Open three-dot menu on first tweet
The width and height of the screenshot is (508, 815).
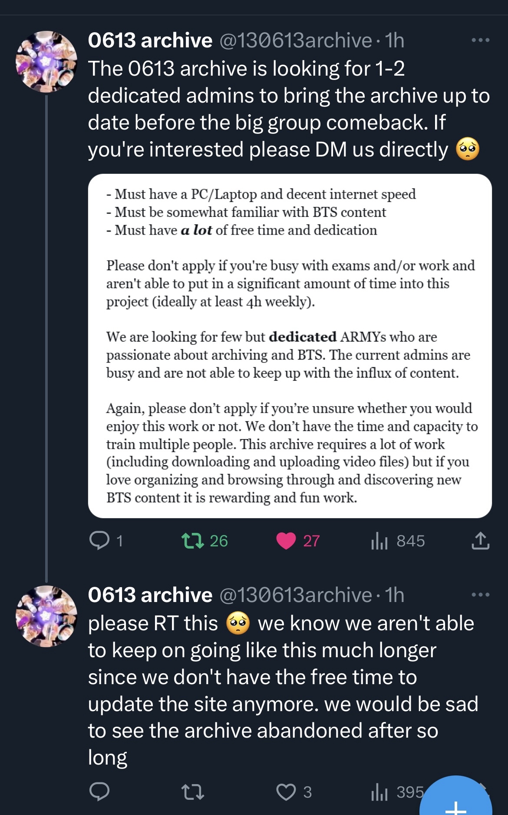pyautogui.click(x=480, y=40)
